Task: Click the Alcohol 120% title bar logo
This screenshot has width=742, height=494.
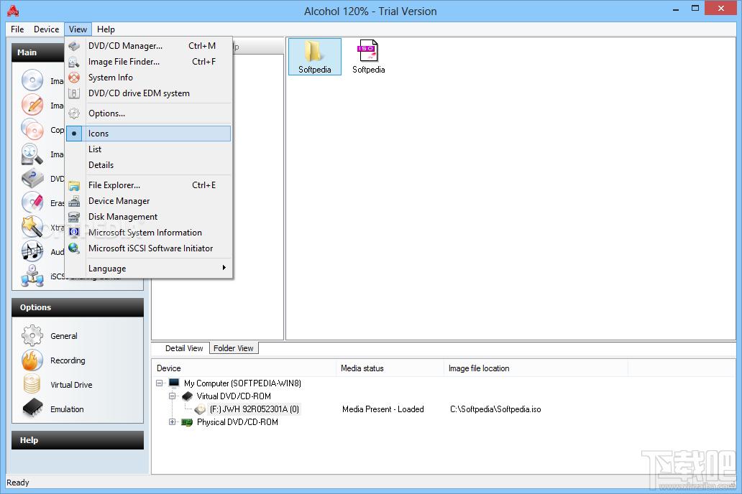Action: [13, 11]
